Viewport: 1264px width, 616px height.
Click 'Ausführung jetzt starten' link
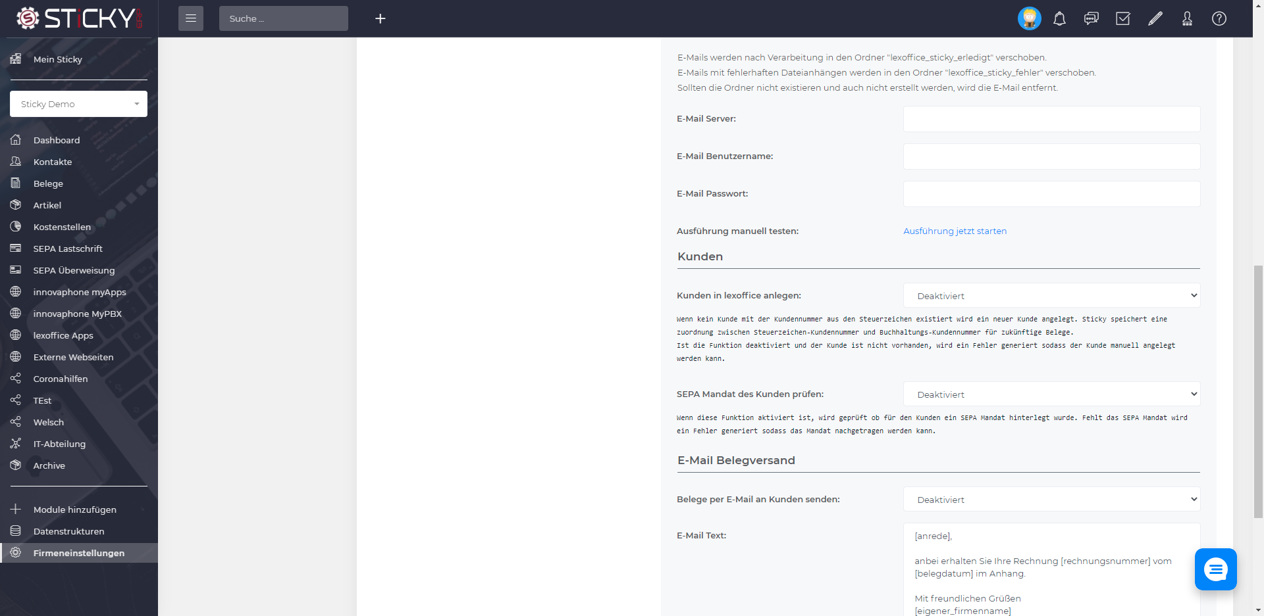tap(955, 231)
